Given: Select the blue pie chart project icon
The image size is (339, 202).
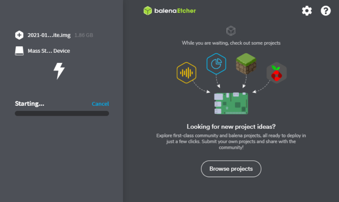Looking at the screenshot, I should pos(216,64).
